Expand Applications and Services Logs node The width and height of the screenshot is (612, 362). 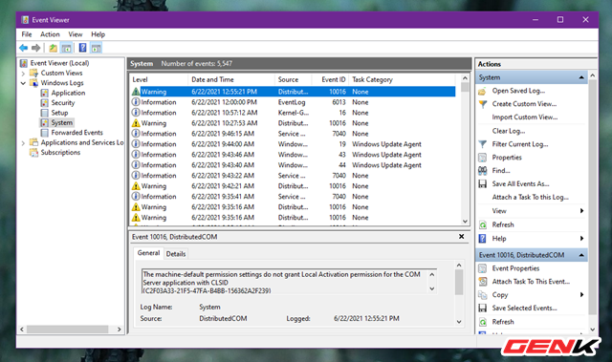[23, 143]
